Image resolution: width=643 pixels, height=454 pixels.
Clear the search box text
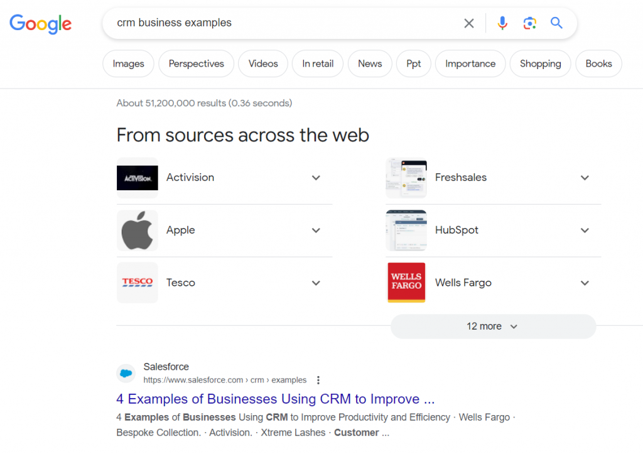tap(469, 23)
